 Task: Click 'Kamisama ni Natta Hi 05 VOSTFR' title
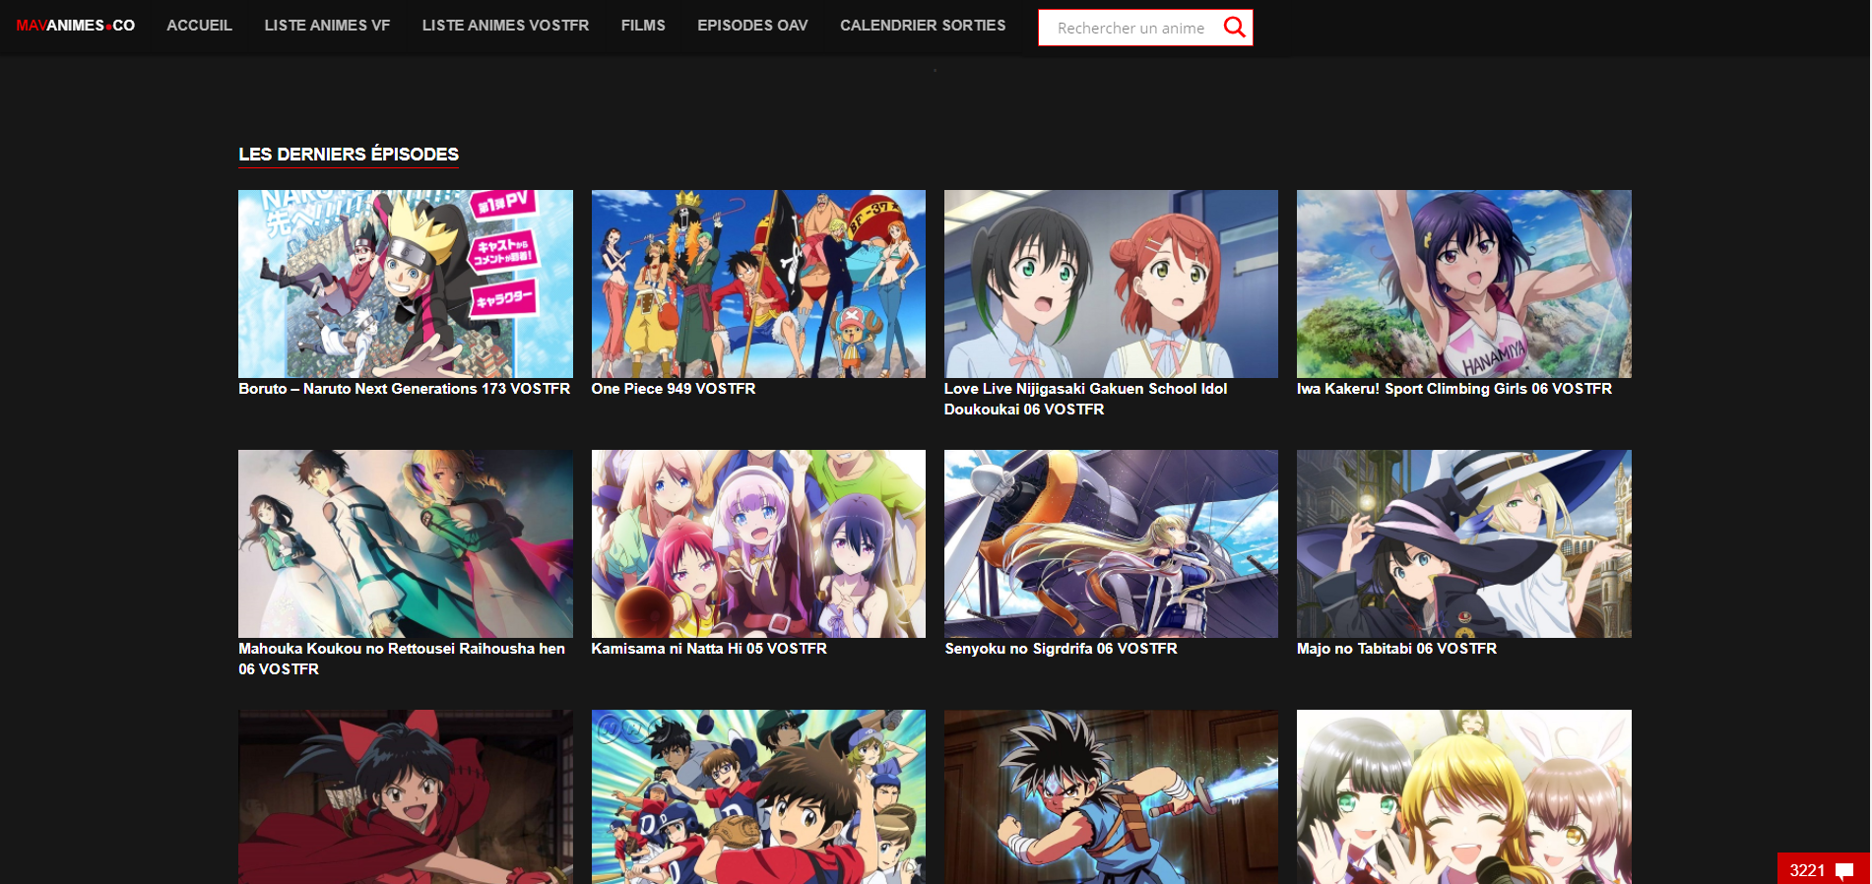(709, 649)
